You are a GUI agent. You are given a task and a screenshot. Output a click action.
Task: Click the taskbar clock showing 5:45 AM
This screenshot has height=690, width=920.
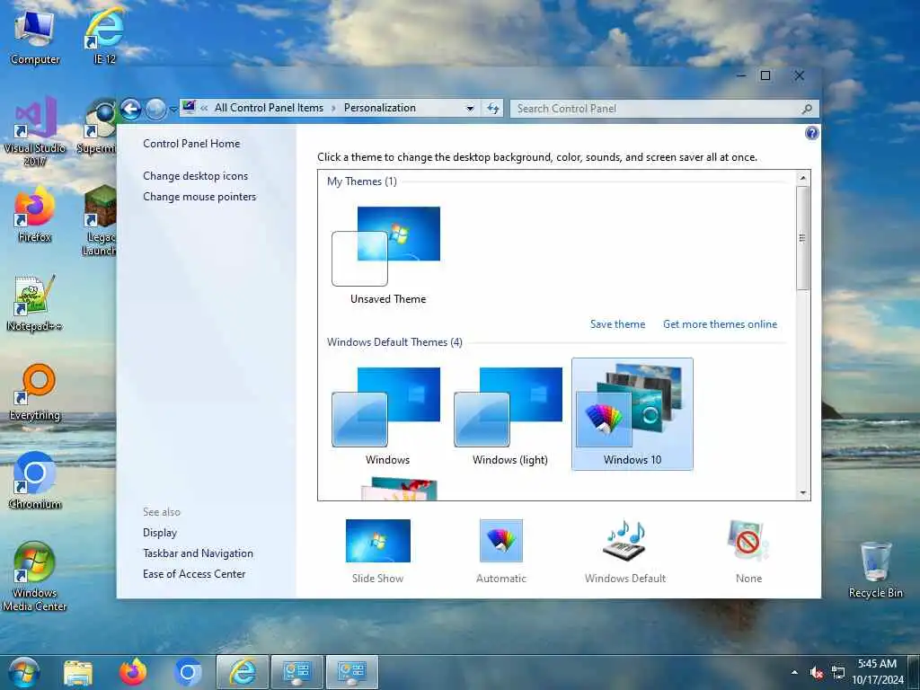[877, 672]
